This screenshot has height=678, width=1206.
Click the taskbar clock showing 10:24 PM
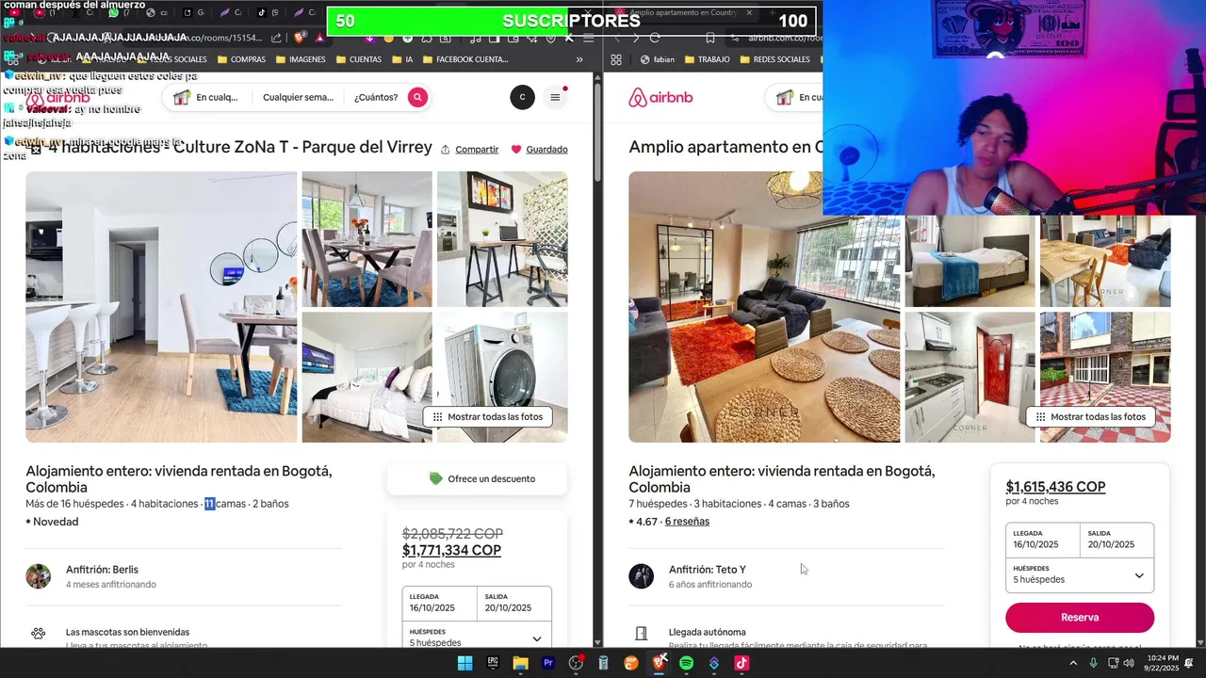(x=1162, y=663)
